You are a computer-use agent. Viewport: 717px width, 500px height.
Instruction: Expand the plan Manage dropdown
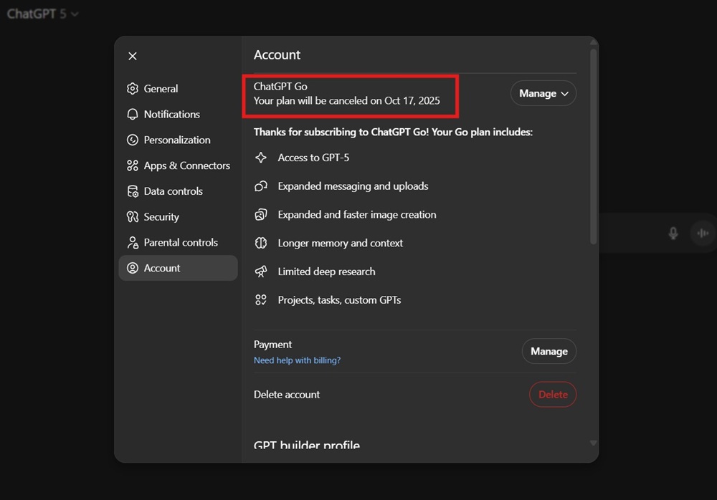click(543, 93)
